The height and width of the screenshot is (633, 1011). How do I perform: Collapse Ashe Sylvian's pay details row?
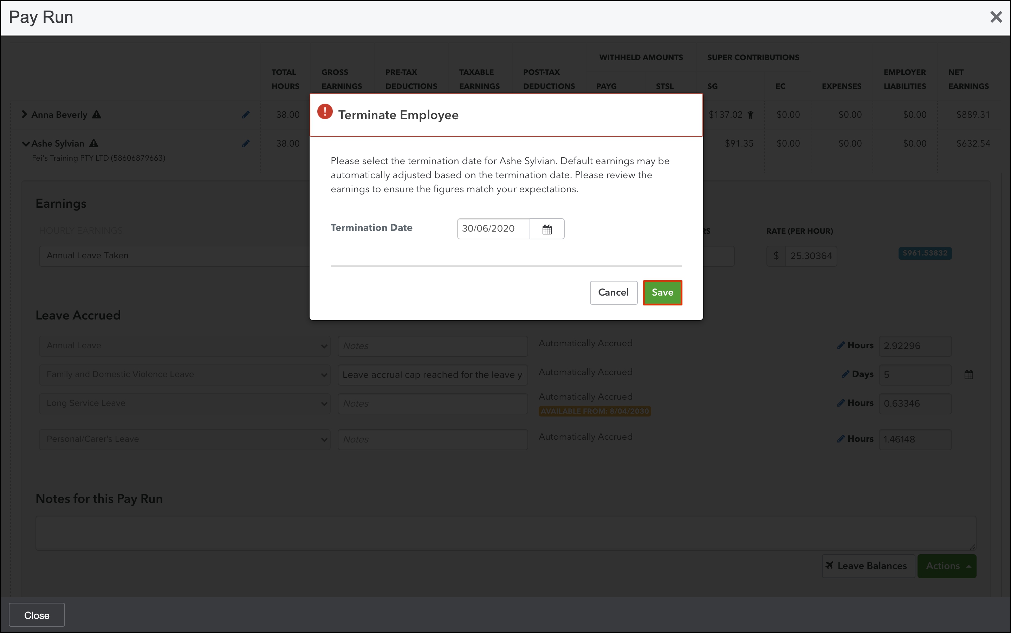(26, 144)
